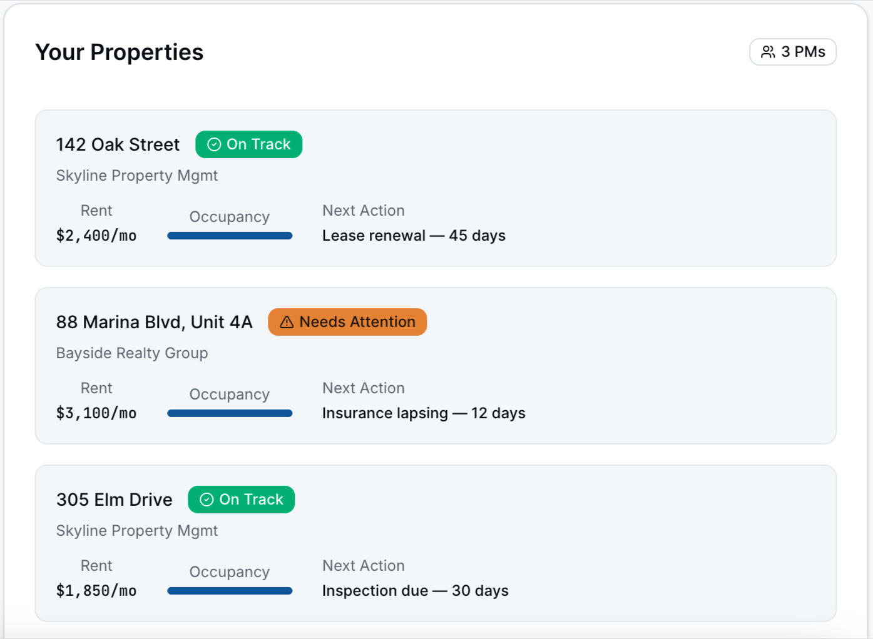Click On Track badge for 305 Elm Drive
873x639 pixels.
pos(241,500)
